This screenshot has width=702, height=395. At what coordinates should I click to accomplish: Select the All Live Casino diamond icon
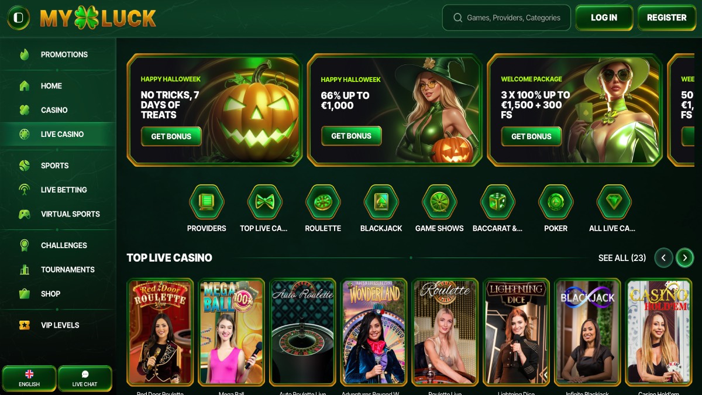pyautogui.click(x=614, y=202)
